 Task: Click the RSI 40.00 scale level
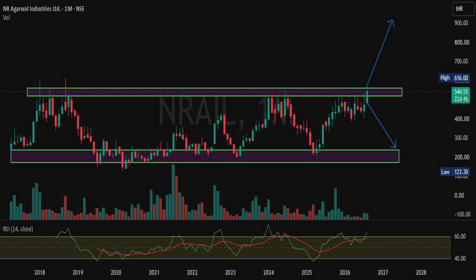460,258
